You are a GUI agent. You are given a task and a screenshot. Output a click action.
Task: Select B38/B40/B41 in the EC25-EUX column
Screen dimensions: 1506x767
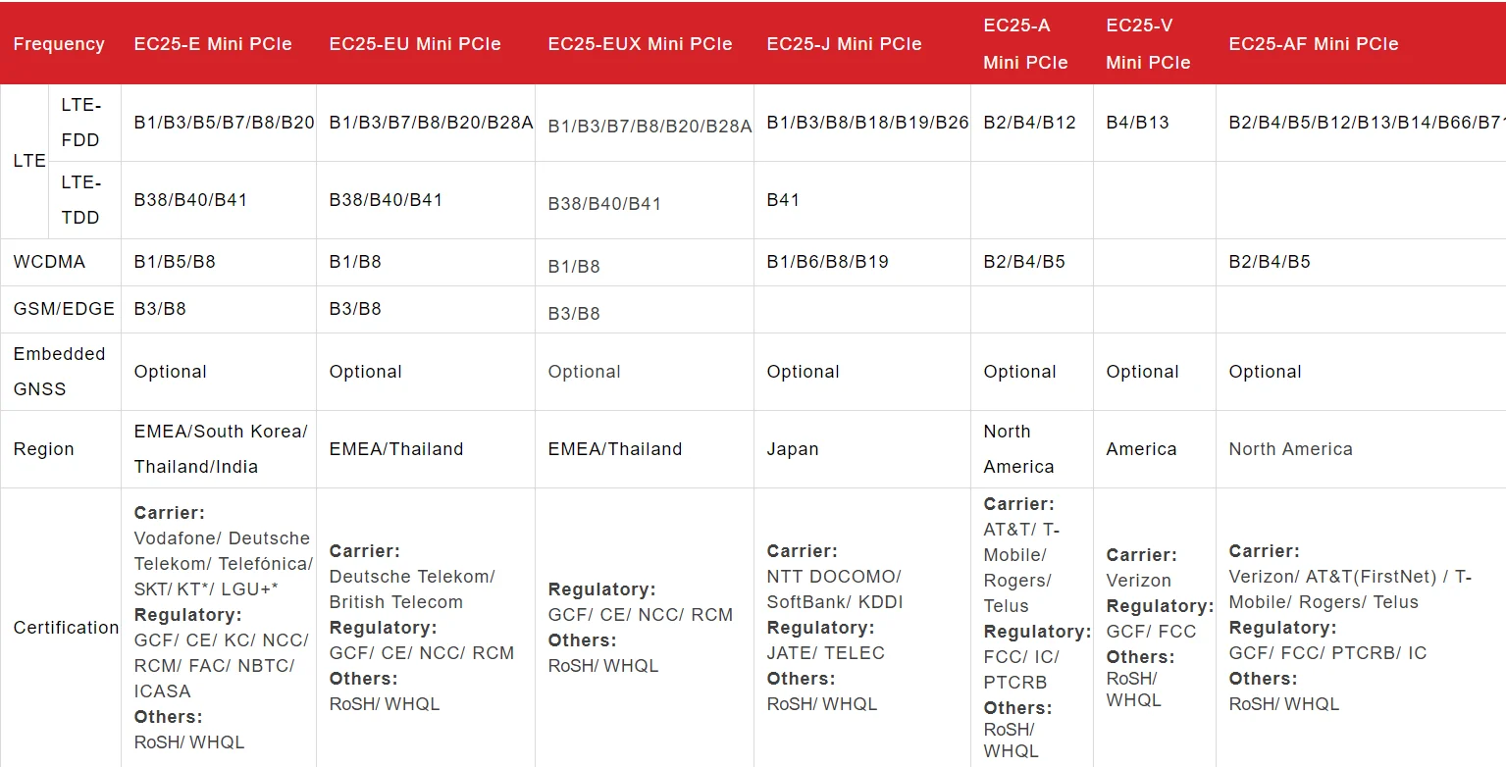(604, 204)
